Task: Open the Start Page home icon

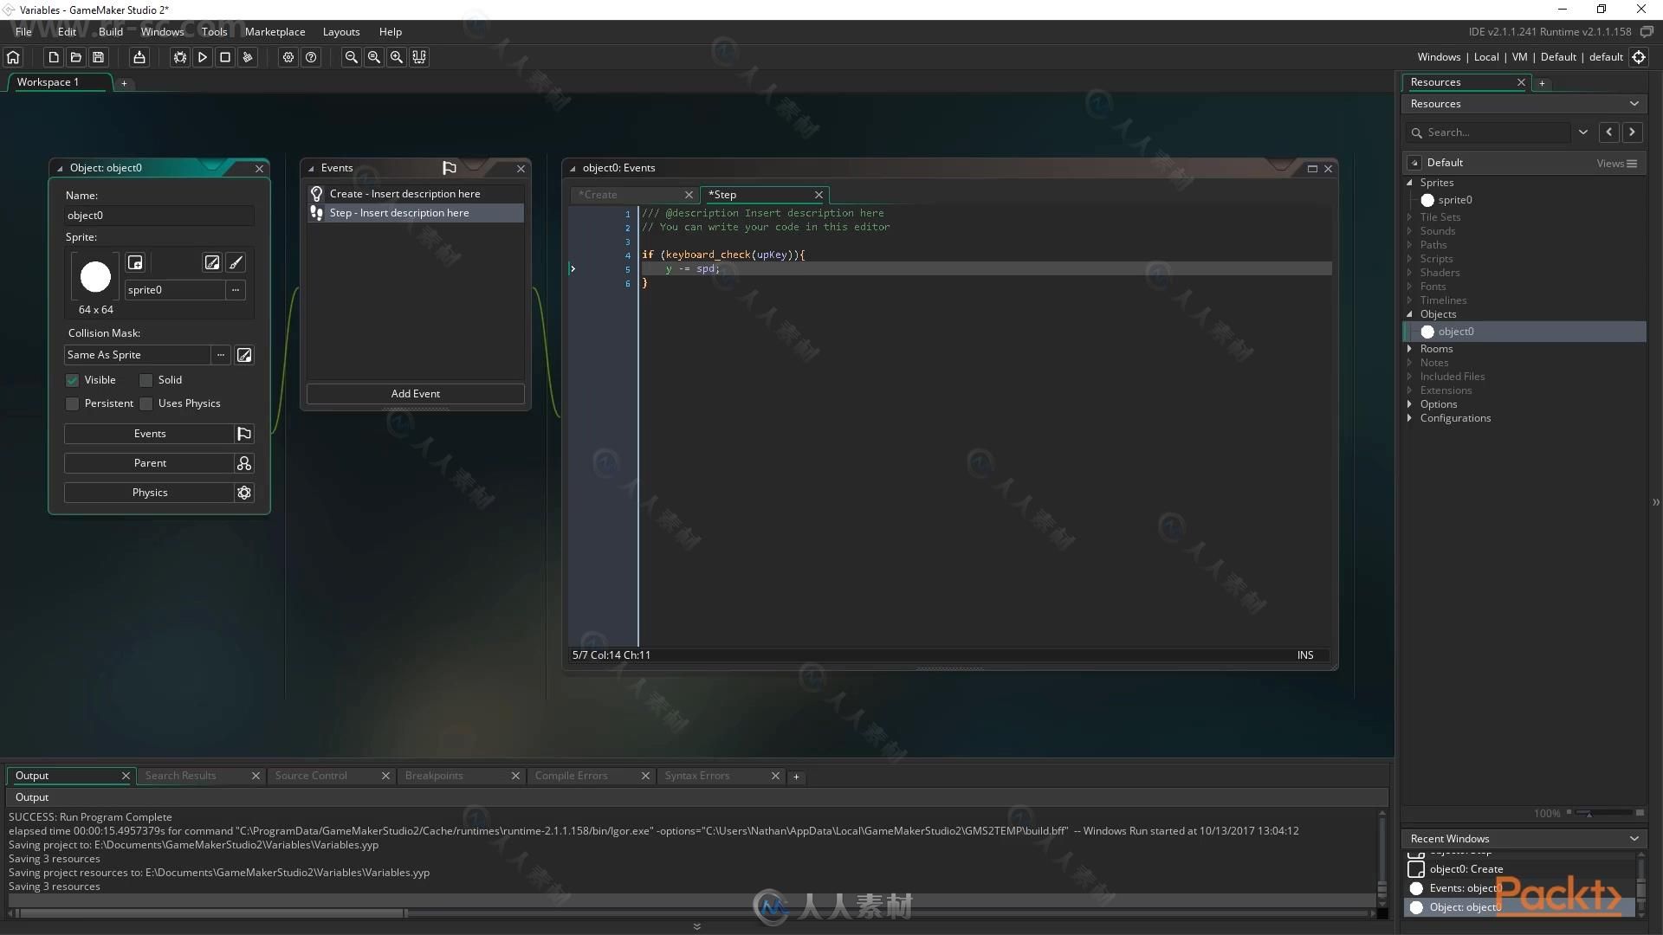Action: pyautogui.click(x=13, y=57)
